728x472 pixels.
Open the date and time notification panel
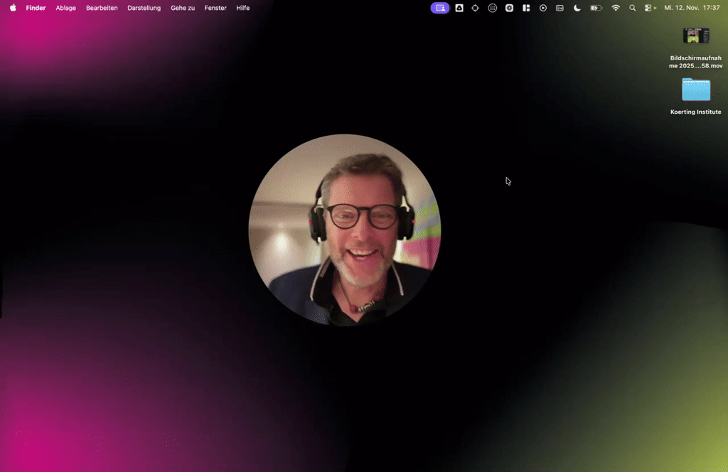(692, 8)
